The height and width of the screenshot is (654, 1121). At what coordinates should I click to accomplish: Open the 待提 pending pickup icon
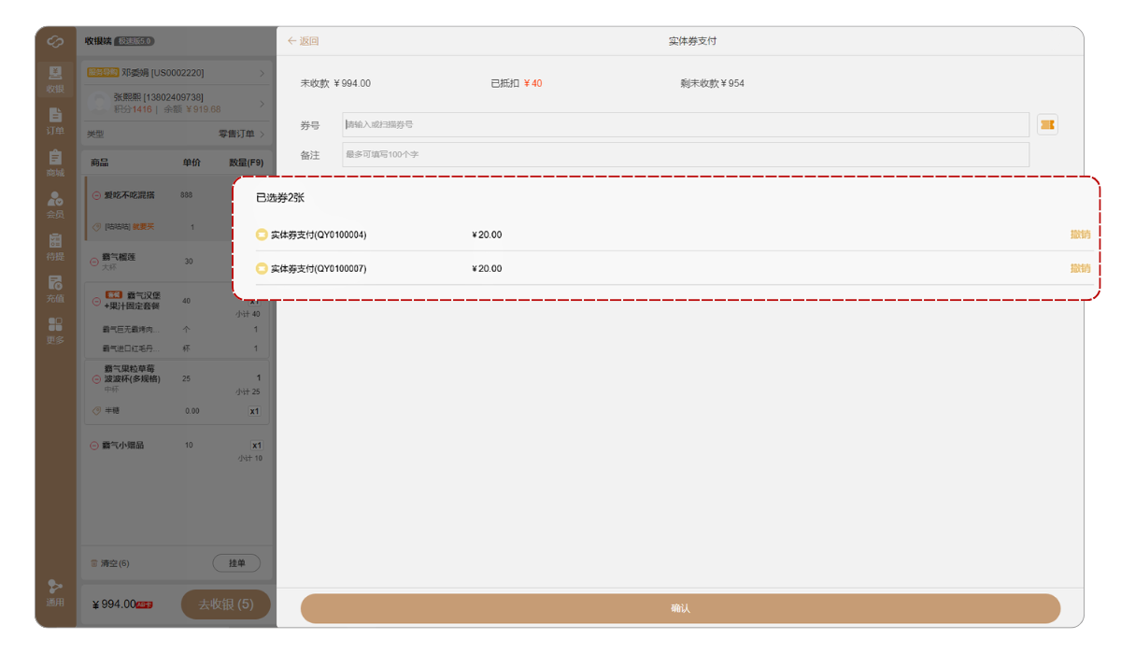click(55, 247)
